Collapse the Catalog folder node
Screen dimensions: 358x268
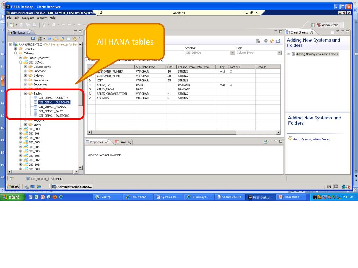(15, 53)
